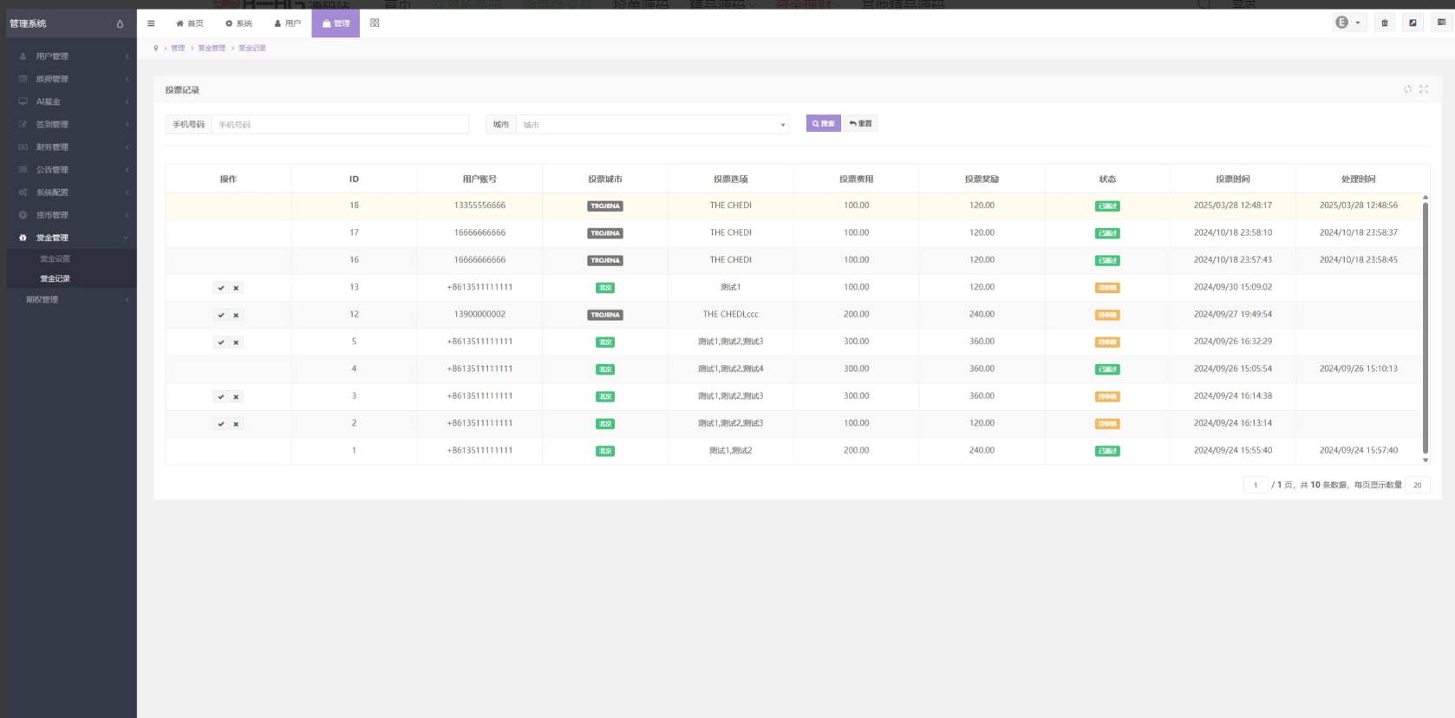Viewport: 1455px width, 718px height.
Task: Open 赏金设置 in the sidebar submenu
Action: click(55, 259)
